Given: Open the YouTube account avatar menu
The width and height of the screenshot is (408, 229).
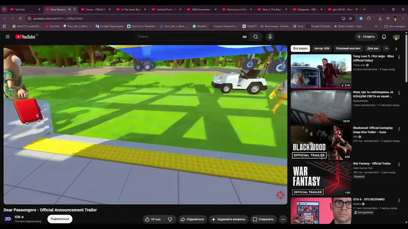Looking at the screenshot, I should [396, 37].
